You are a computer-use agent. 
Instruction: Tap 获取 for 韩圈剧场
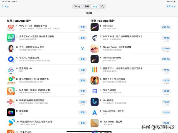83,102
